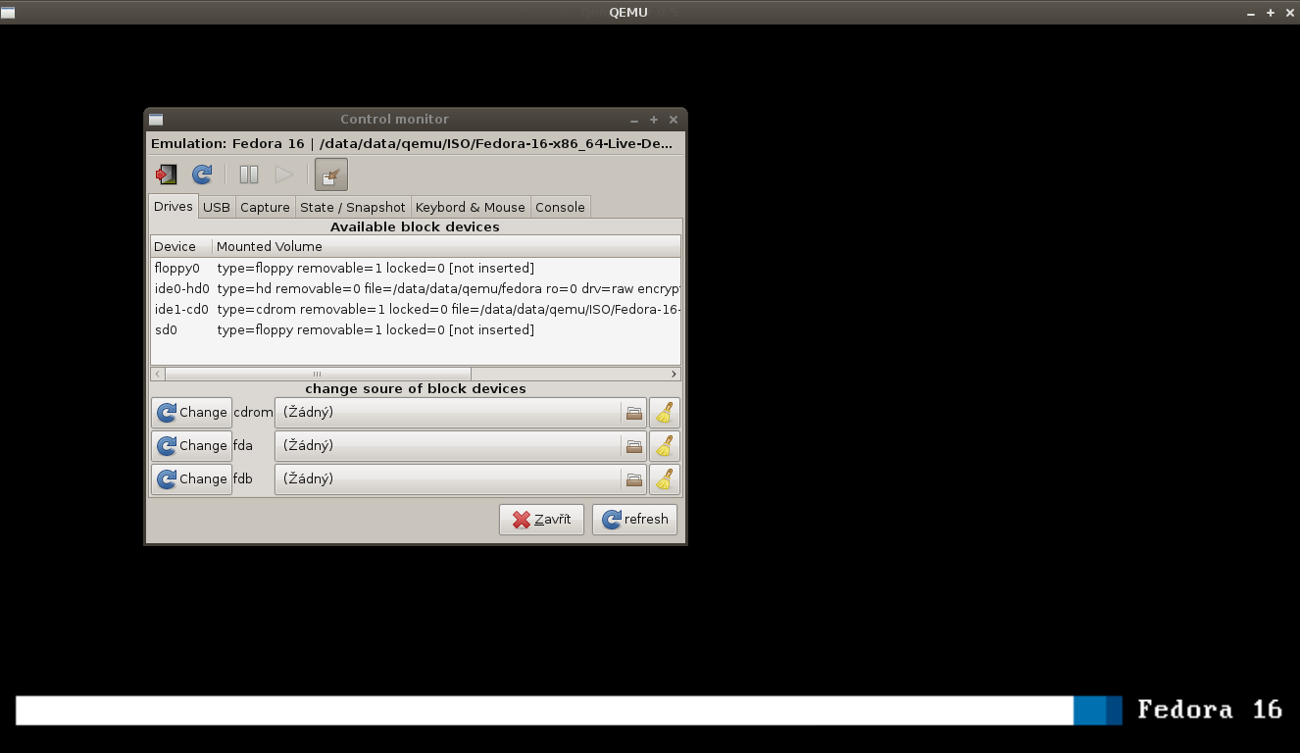Click folder icon in fdb file chooser
This screenshot has height=753, width=1300.
(634, 479)
